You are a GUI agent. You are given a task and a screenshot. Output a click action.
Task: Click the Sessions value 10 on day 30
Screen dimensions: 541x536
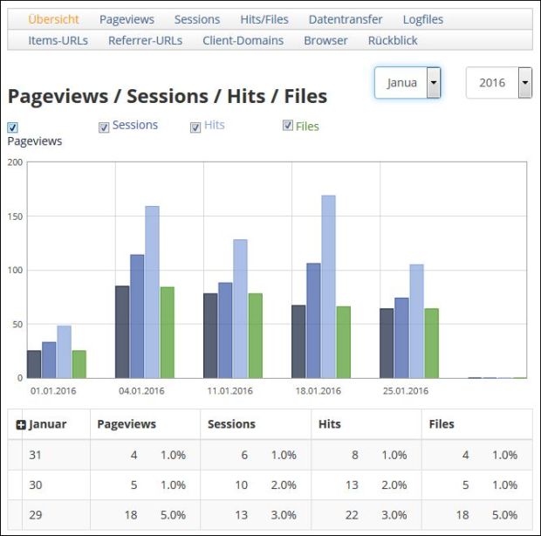point(241,484)
